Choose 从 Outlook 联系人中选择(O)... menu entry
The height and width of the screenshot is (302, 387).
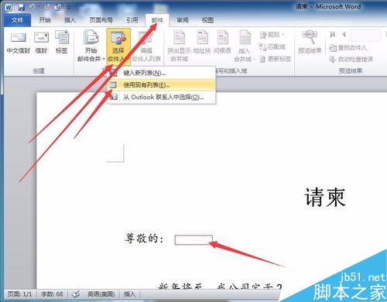coord(162,97)
